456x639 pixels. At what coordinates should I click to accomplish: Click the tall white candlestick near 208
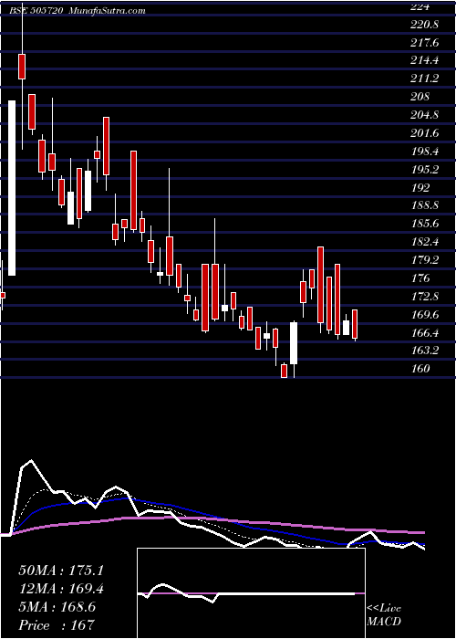(12, 188)
